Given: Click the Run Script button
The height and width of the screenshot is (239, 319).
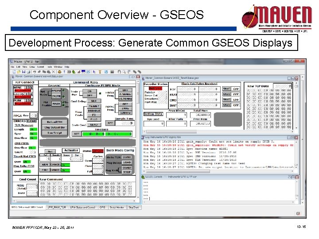Looking at the screenshot, I should (54, 133).
